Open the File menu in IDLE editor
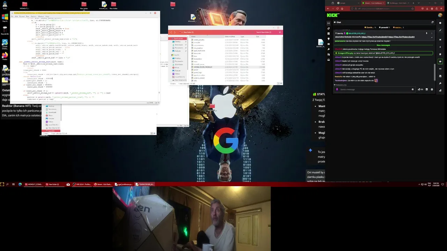 12,16
